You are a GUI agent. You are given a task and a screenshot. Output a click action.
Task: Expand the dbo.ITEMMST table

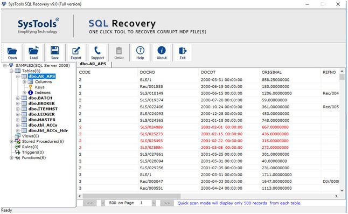(18, 109)
